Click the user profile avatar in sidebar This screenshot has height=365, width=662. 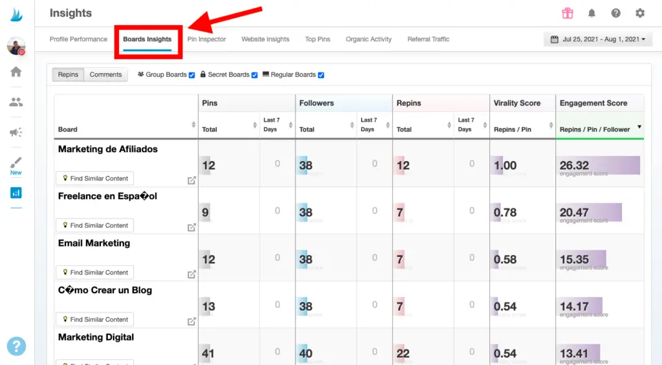coord(16,46)
